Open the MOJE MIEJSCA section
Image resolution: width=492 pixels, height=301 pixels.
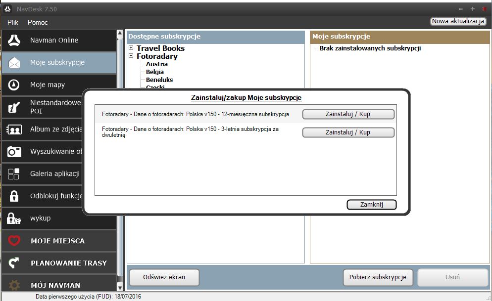tap(59, 241)
